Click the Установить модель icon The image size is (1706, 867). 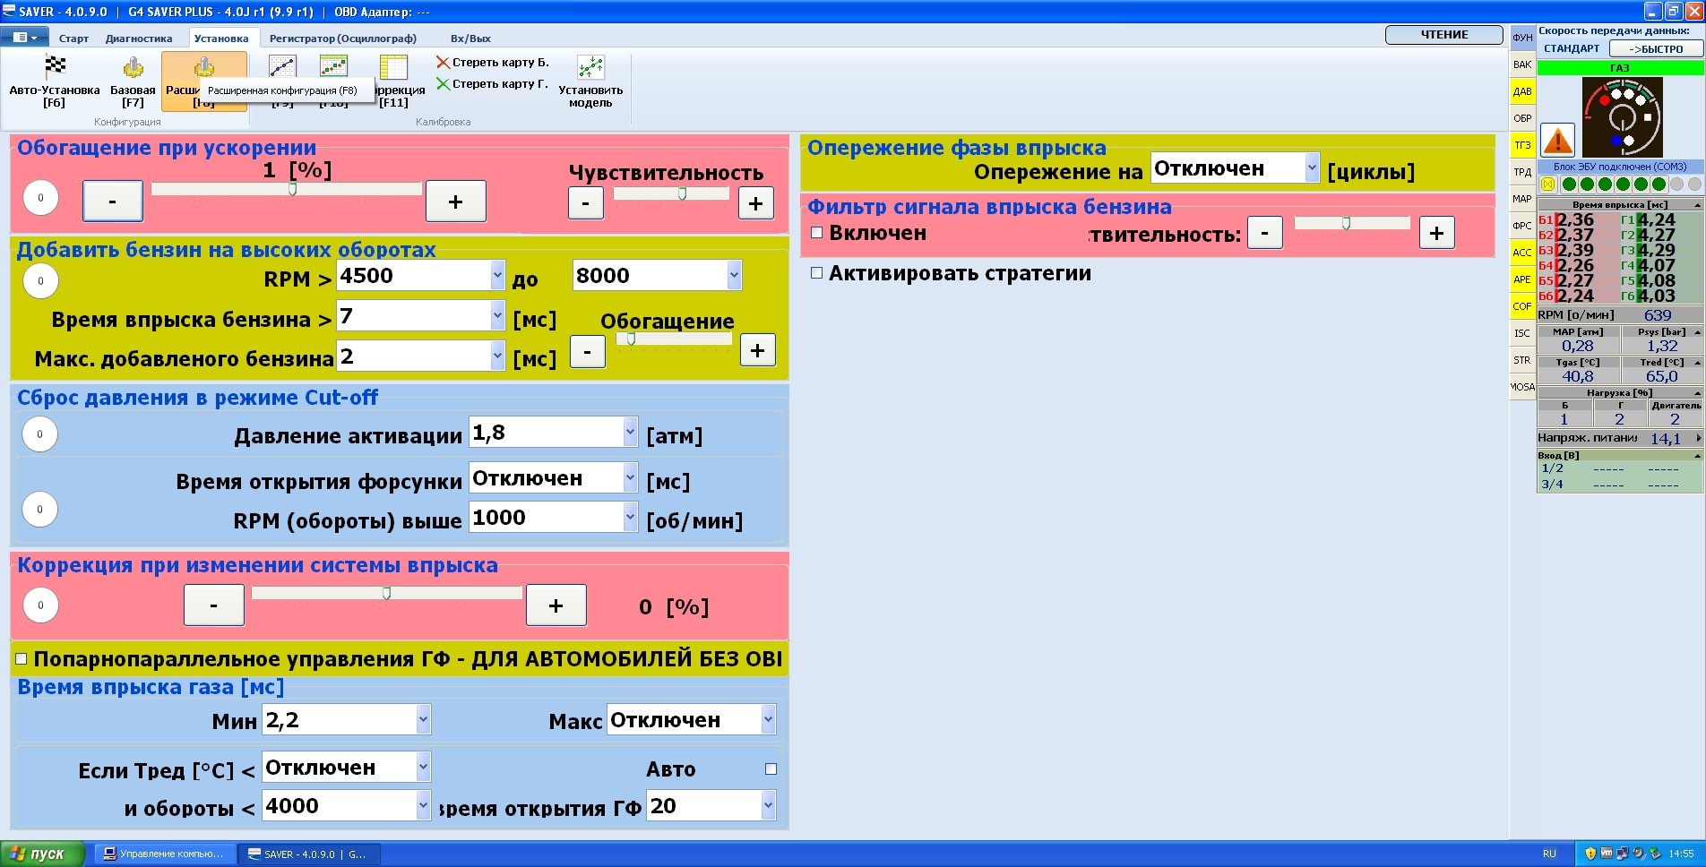[590, 67]
